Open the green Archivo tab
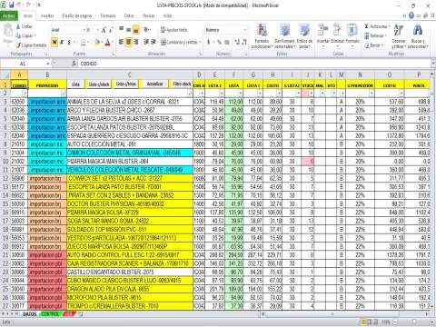This screenshot has width=436, height=327. tap(9, 15)
